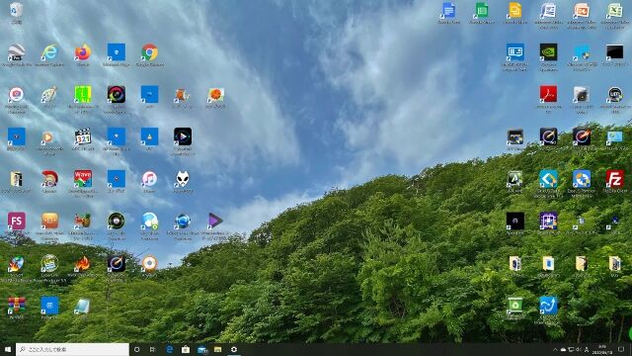The image size is (632, 356).
Task: Select the bright green pixelated icon
Action: click(x=83, y=95)
